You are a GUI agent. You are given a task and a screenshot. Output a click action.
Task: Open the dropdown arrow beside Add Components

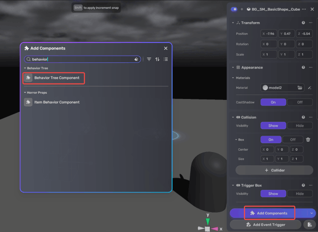tap(312, 213)
